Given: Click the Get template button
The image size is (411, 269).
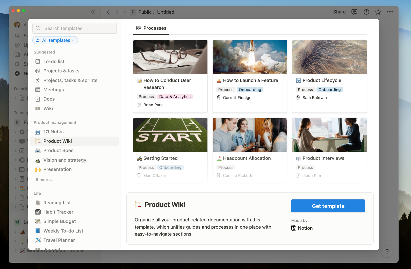Looking at the screenshot, I should click(328, 206).
